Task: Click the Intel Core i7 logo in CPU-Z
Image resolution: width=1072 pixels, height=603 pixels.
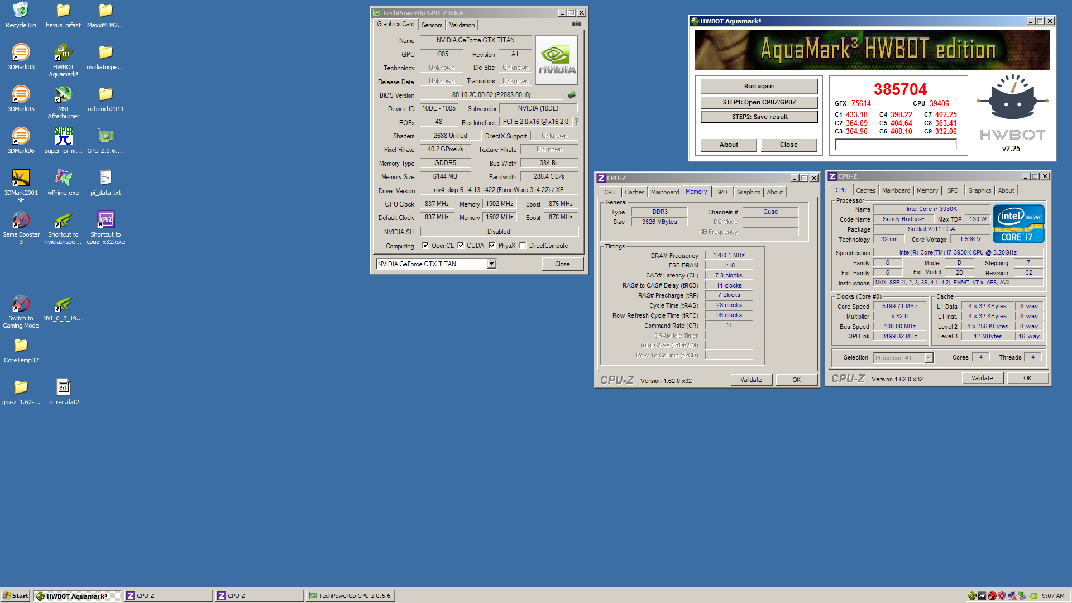Action: click(1018, 224)
